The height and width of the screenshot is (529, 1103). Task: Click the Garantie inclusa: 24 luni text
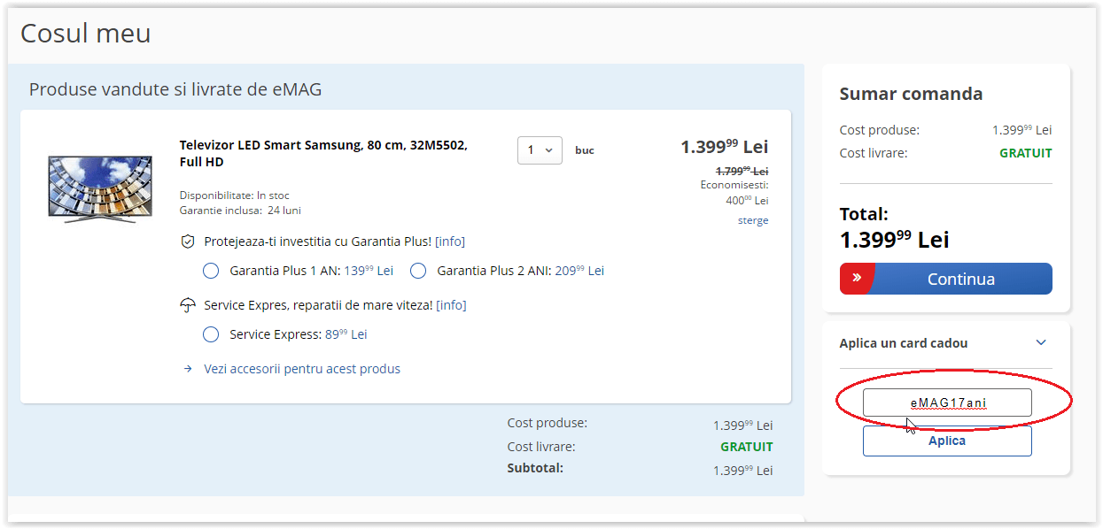point(240,211)
